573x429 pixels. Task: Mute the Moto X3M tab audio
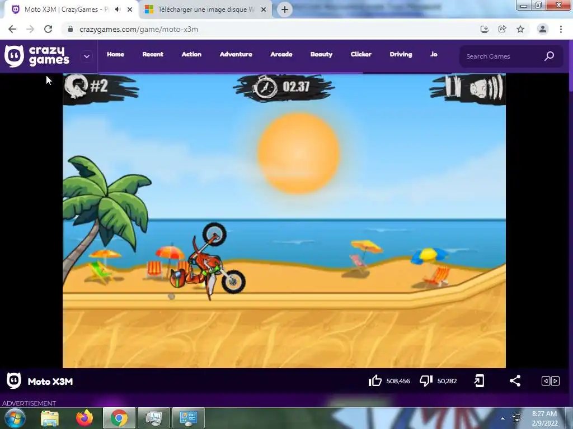point(118,9)
